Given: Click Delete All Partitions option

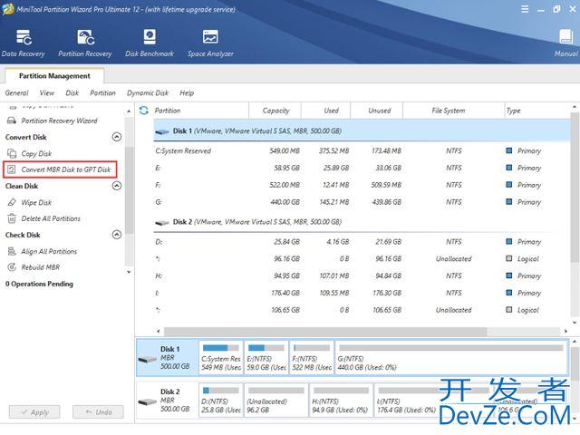Looking at the screenshot, I should [51, 218].
